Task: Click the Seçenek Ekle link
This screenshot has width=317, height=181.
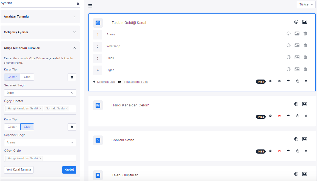Action: coord(106,82)
